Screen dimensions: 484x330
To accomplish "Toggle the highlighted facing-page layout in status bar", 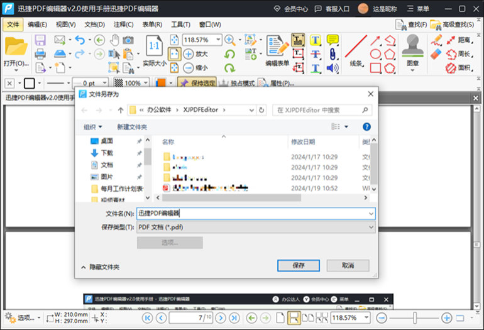I will click(294, 317).
